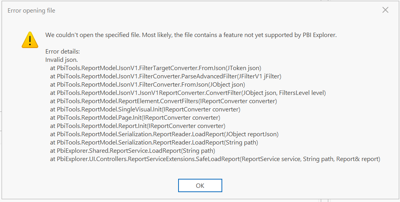This screenshot has height=202, width=400.
Task: Click the OK button
Action: pos(200,185)
